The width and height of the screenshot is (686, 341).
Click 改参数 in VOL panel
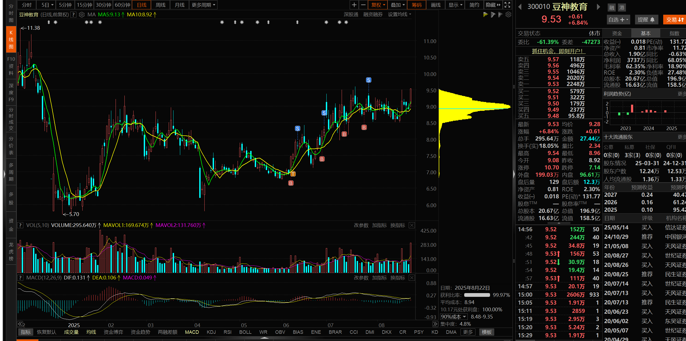tap(361, 225)
